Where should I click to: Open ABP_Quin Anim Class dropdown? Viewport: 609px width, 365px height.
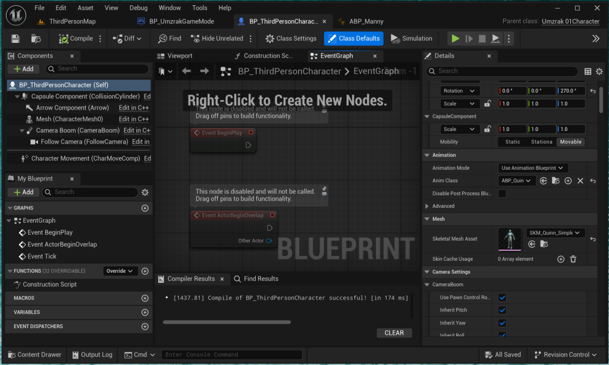click(x=517, y=181)
